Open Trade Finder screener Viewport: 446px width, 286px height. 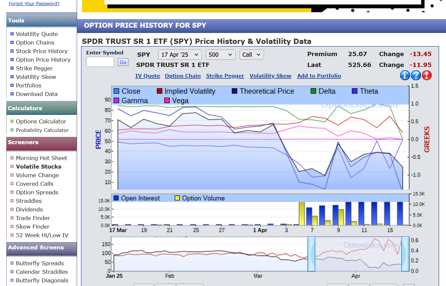click(x=33, y=218)
